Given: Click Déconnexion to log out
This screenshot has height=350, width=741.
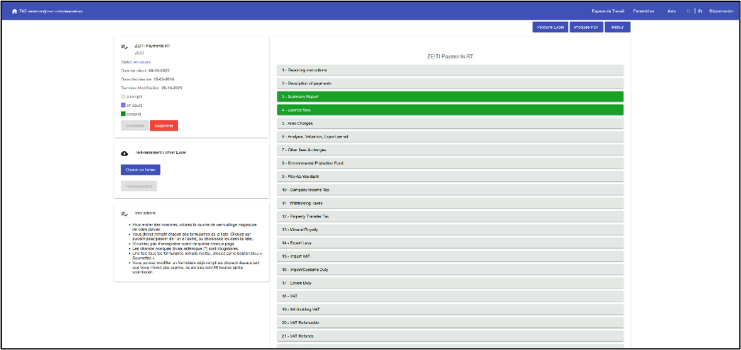Looking at the screenshot, I should pyautogui.click(x=721, y=11).
